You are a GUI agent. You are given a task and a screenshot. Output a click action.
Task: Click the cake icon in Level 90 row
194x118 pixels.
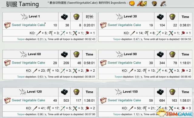(x=103, y=63)
